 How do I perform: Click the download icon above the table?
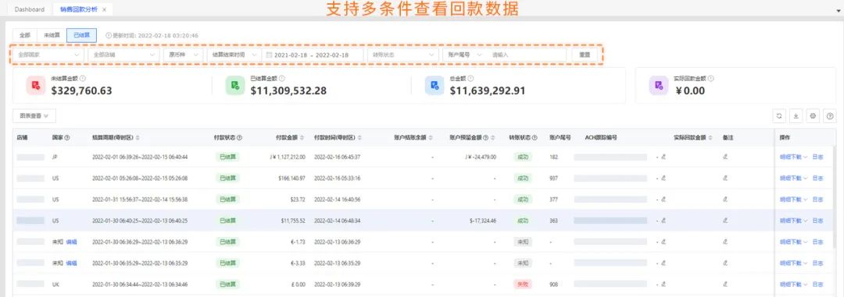[796, 115]
